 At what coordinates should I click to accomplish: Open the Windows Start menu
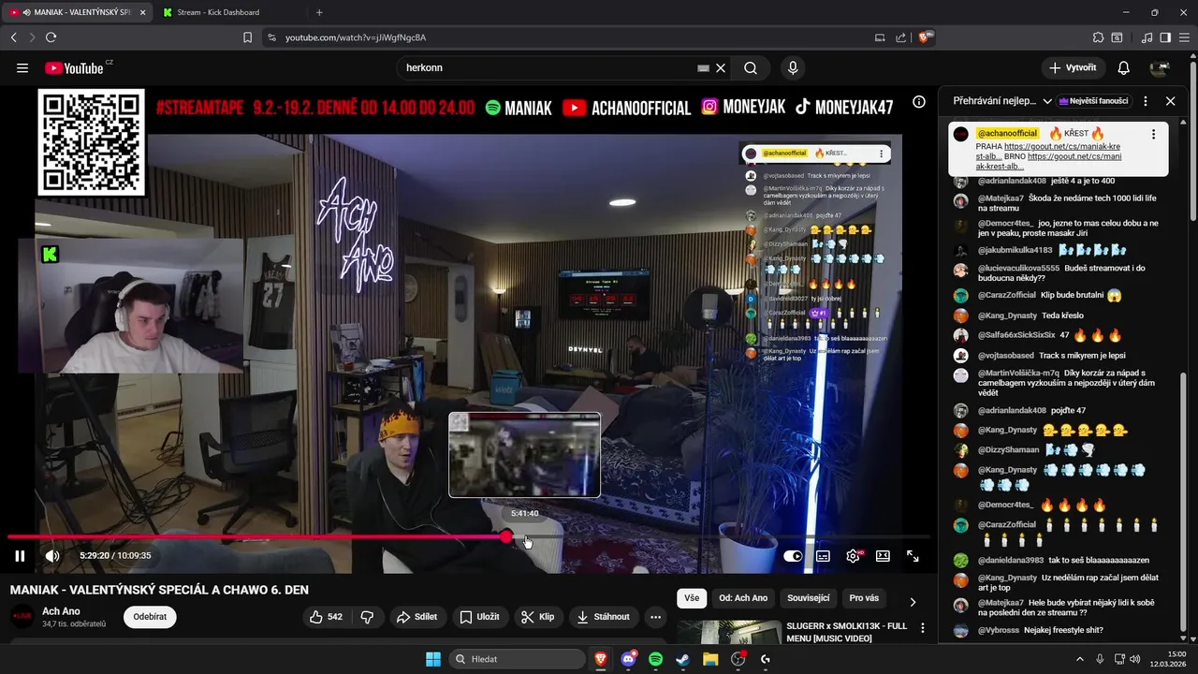[433, 659]
